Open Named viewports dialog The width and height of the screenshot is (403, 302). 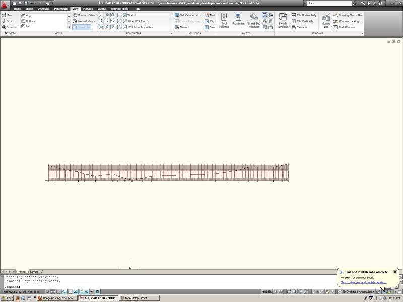tap(182, 27)
